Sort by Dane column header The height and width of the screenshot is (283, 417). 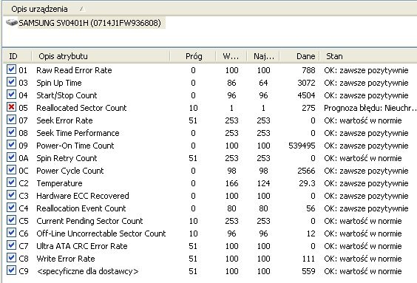[306, 56]
